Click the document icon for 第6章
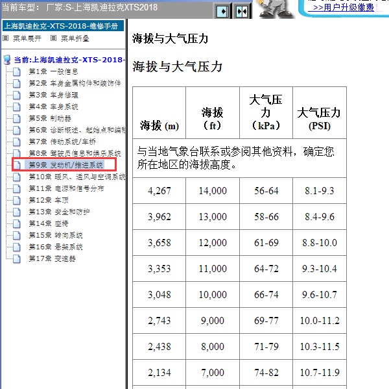 tap(17, 130)
